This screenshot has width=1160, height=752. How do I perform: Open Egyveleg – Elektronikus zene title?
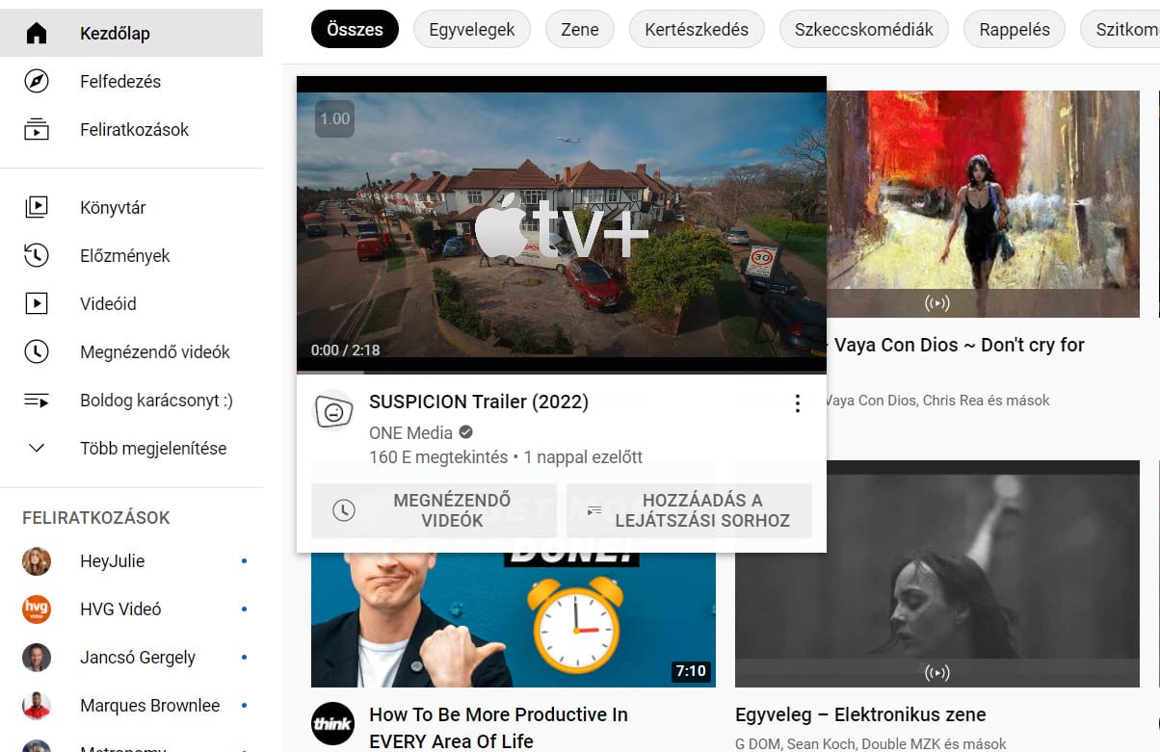[860, 714]
